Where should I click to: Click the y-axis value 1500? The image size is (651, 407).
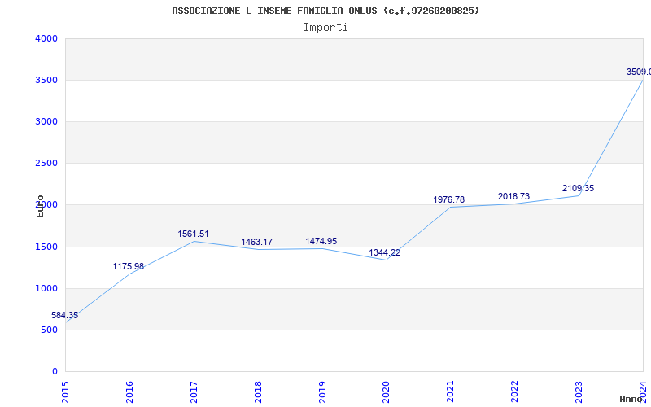(46, 247)
